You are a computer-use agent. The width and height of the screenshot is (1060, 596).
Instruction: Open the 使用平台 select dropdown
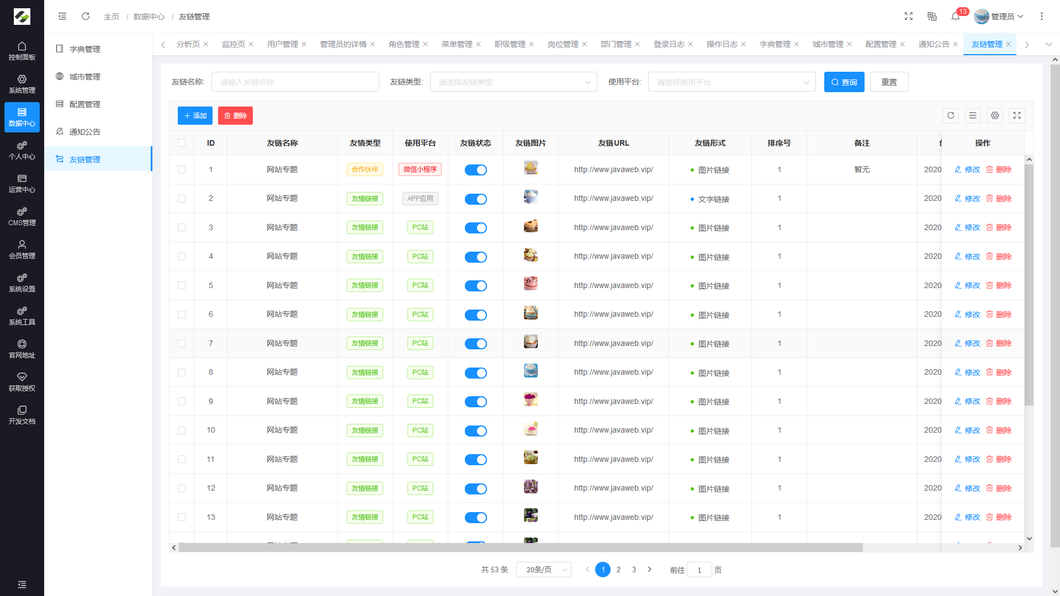click(x=732, y=82)
